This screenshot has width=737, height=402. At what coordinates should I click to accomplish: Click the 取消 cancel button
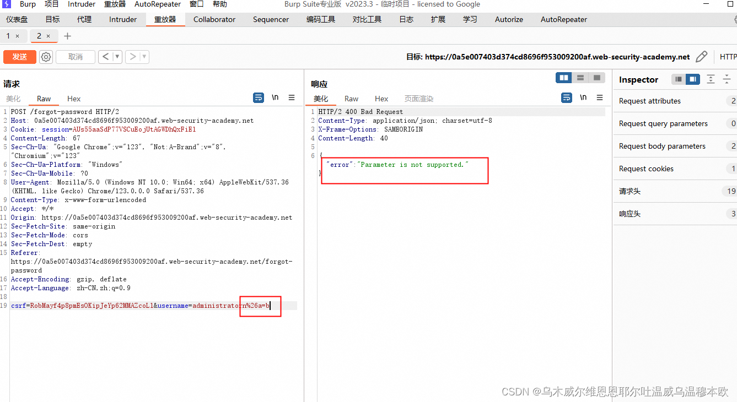click(x=75, y=57)
